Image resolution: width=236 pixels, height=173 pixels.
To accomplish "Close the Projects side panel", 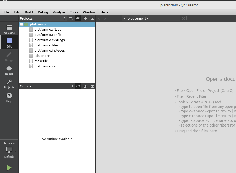I will (x=92, y=19).
